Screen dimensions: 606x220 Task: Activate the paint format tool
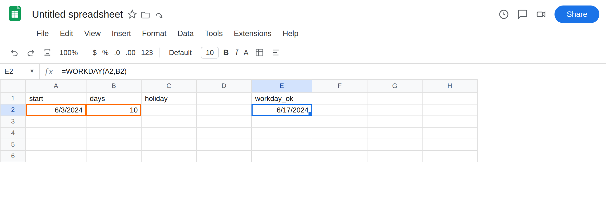[47, 53]
